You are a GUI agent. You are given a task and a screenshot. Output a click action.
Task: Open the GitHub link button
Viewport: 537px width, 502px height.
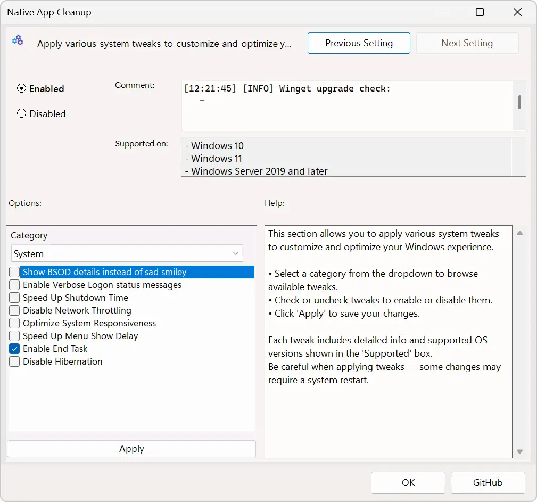pos(488,482)
